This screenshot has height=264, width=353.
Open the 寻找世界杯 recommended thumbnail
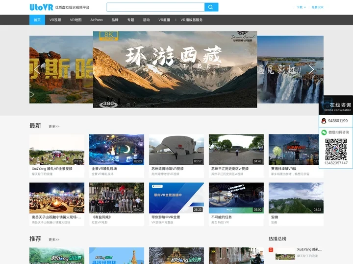pyautogui.click(x=117, y=256)
